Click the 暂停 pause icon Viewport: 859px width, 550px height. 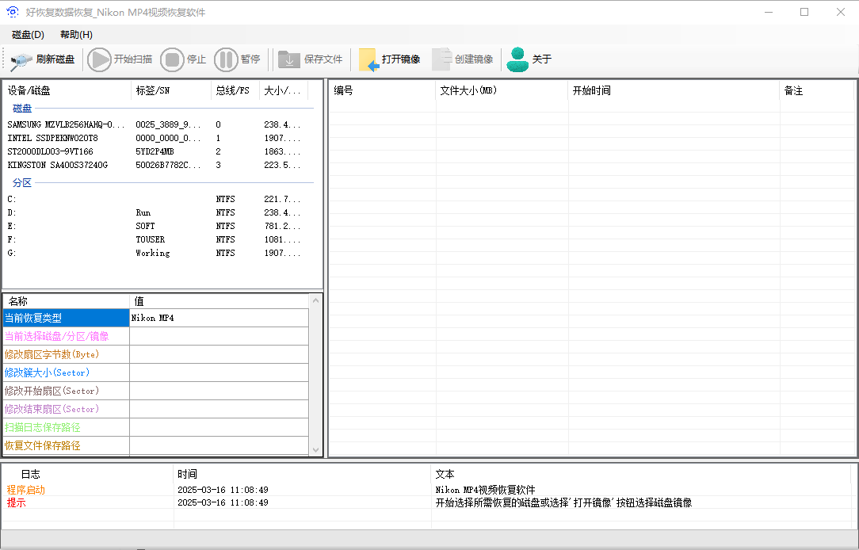226,59
